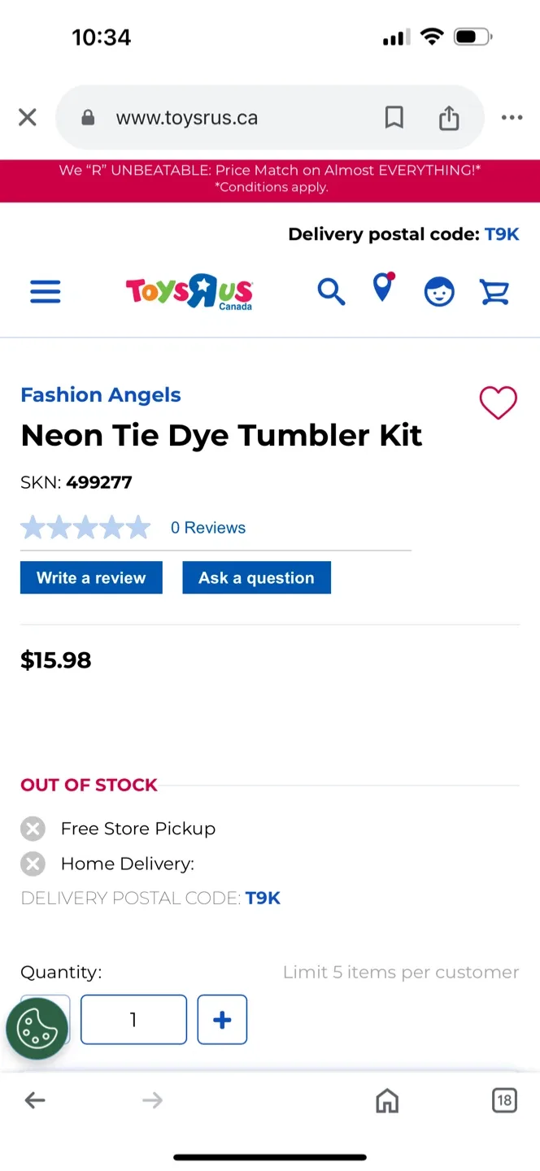Tap the search magnifier icon

331,291
